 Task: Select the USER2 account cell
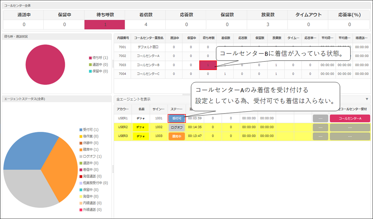coord(123,127)
